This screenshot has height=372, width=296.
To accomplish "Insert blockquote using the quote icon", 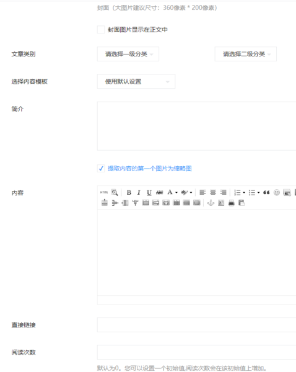I will click(266, 193).
